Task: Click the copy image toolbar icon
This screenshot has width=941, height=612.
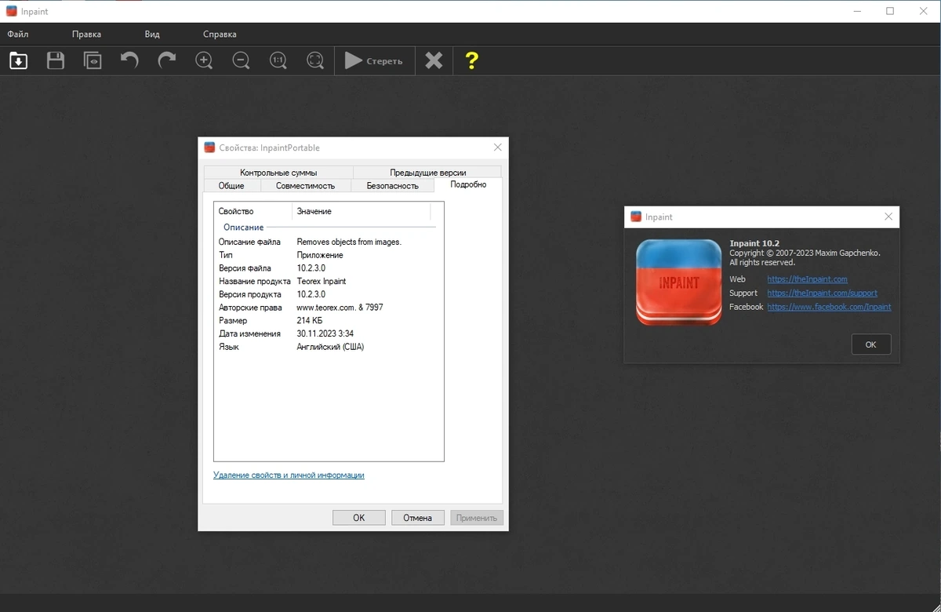Action: click(93, 60)
